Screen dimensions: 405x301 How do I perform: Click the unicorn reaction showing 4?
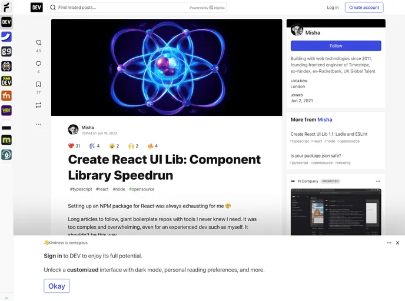click(x=94, y=146)
